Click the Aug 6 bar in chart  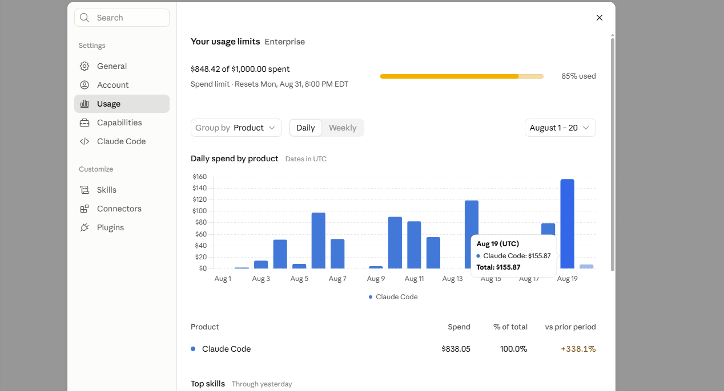click(x=319, y=241)
